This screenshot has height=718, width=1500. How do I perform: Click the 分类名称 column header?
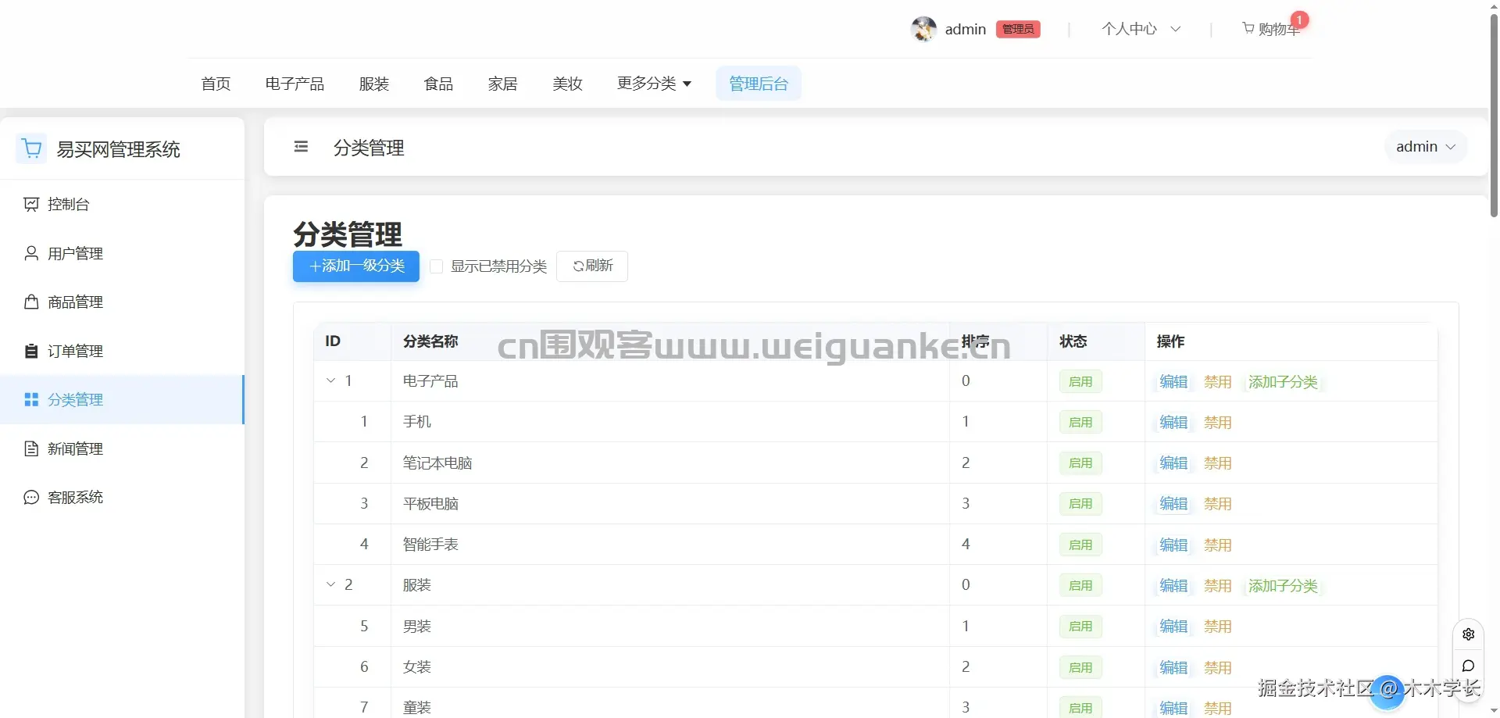tap(430, 341)
